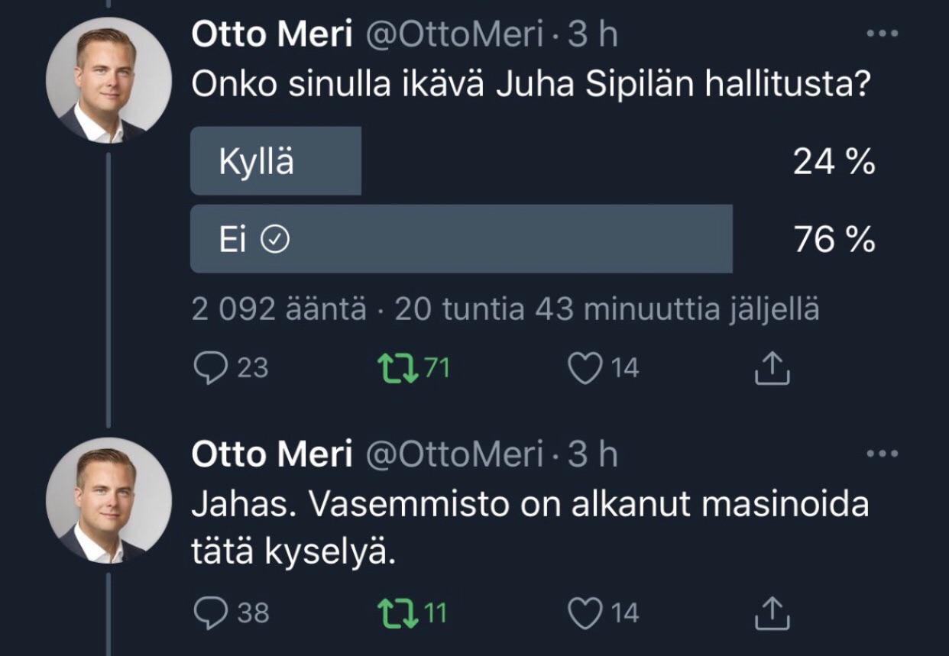Share the second tweet

coord(772,612)
